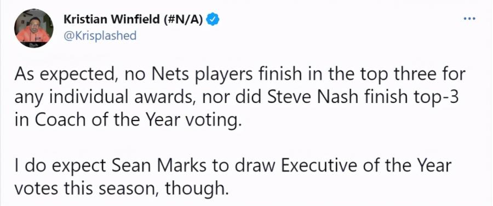493x206 pixels.
Task: Click the display name Kristian Winfield
Action: tap(112, 20)
